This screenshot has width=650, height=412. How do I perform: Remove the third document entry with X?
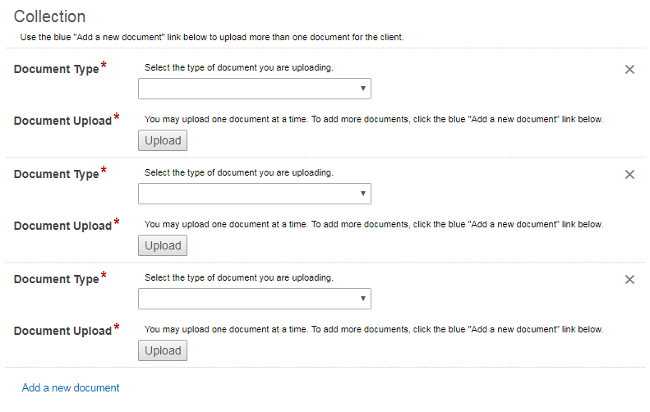629,280
